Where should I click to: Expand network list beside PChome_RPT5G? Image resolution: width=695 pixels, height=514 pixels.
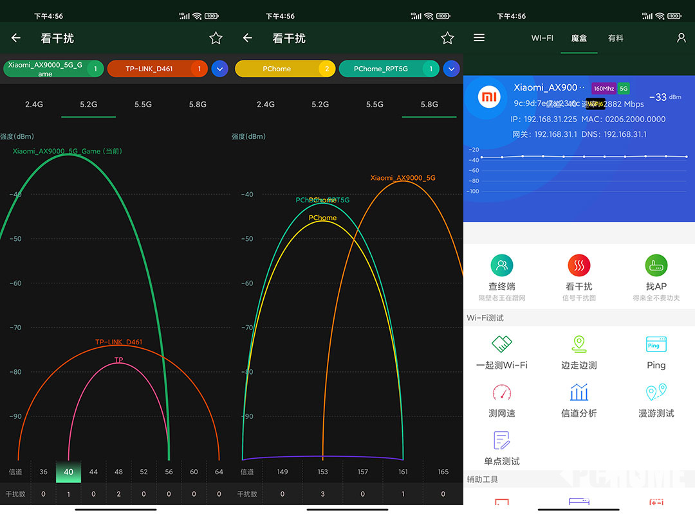(451, 69)
